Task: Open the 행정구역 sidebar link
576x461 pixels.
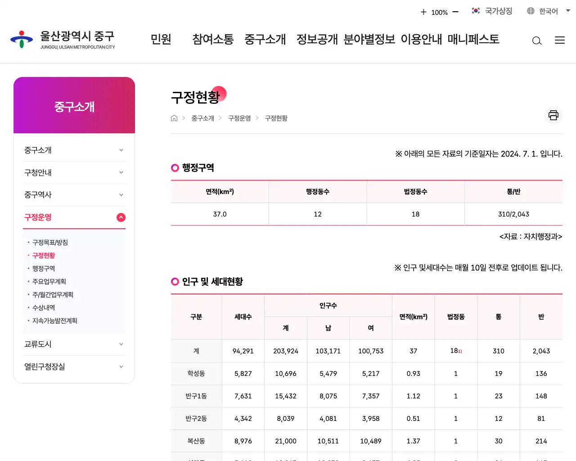Action: [43, 268]
